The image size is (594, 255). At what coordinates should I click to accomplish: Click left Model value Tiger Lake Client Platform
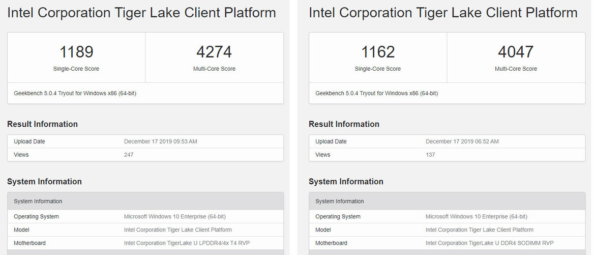click(178, 230)
